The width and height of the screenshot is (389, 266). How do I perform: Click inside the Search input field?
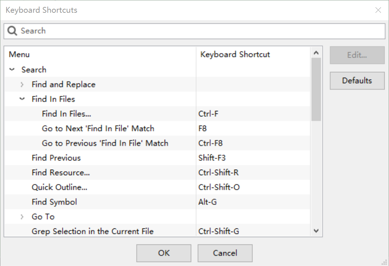point(146,31)
